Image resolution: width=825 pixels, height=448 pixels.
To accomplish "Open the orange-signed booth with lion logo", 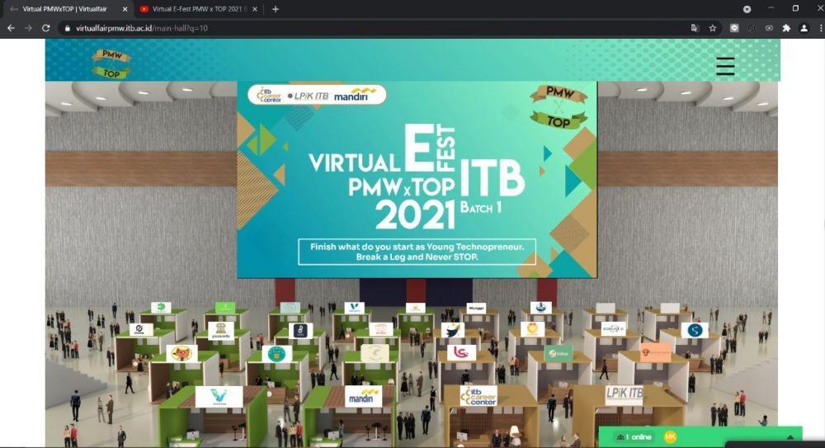I will (x=656, y=352).
